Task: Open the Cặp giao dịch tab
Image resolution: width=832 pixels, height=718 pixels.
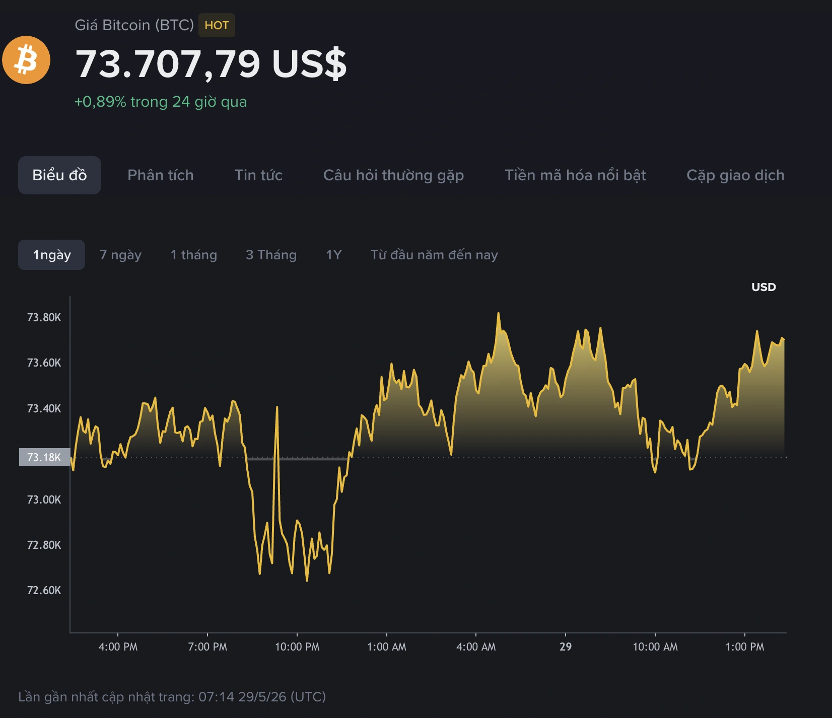Action: coord(735,175)
